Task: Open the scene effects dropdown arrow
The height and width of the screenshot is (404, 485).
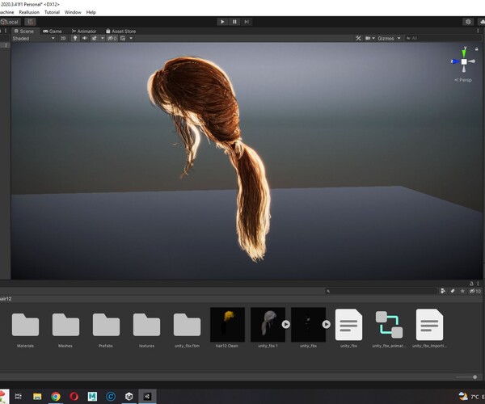Action: (103, 38)
